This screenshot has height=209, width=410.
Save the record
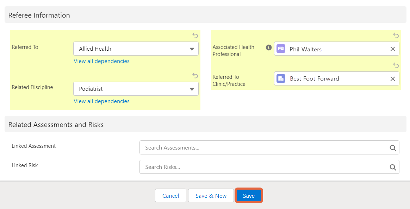coord(249,196)
